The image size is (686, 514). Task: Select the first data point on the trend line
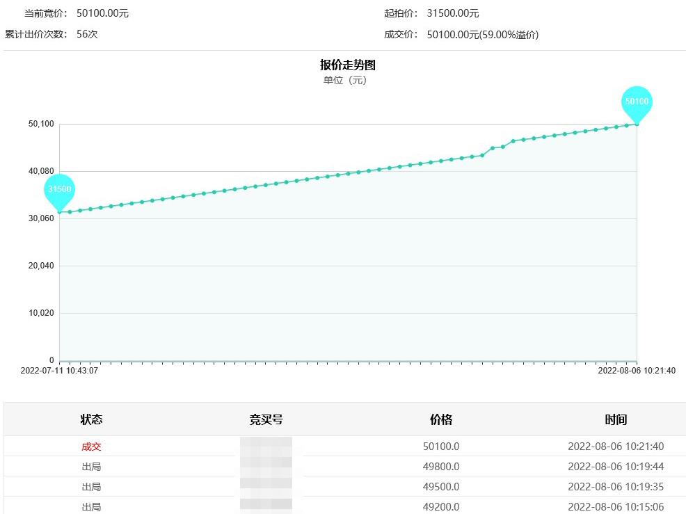point(60,211)
